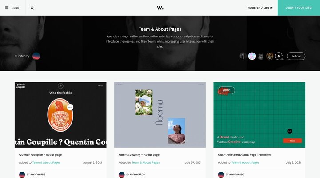This screenshot has height=178, width=320.
Task: Open Floema Jewelry - About page title
Action: pos(139,155)
